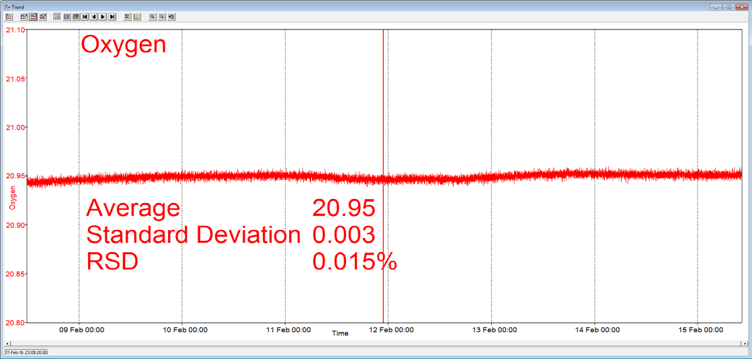Click the yellow vertical cursor lines icon

pyautogui.click(x=136, y=16)
